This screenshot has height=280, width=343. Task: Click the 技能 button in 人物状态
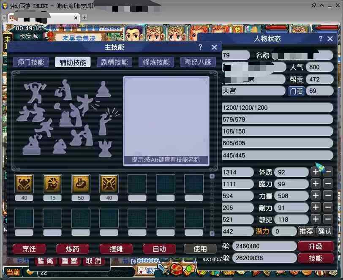point(316,258)
